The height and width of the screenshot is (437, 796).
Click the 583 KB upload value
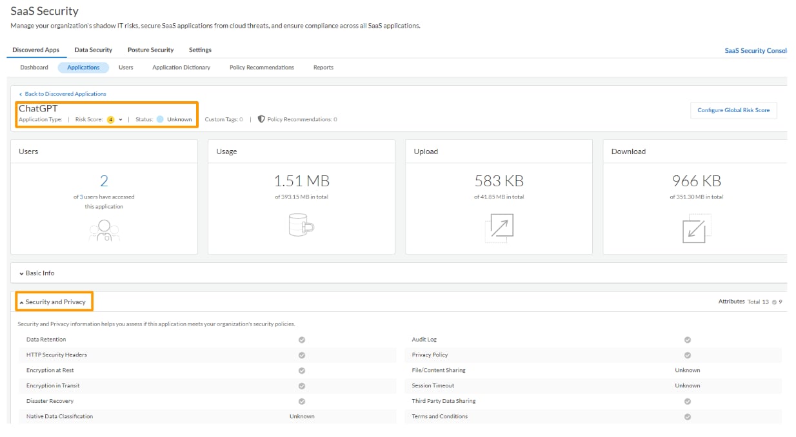coord(499,180)
